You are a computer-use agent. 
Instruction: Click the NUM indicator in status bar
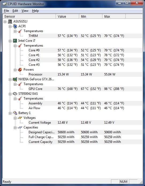pos(124,182)
